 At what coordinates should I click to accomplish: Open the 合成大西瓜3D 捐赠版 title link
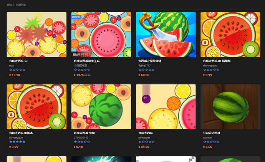pyautogui.click(x=217, y=61)
